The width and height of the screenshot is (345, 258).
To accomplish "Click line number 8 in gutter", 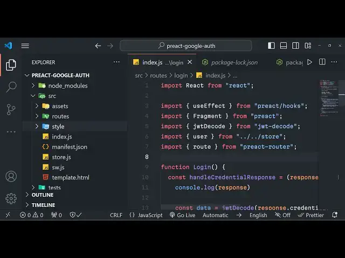I will pyautogui.click(x=147, y=157).
